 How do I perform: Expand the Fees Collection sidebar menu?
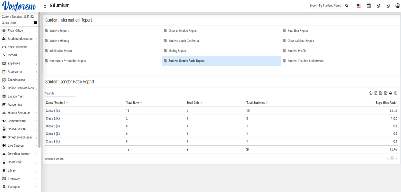pos(18,47)
